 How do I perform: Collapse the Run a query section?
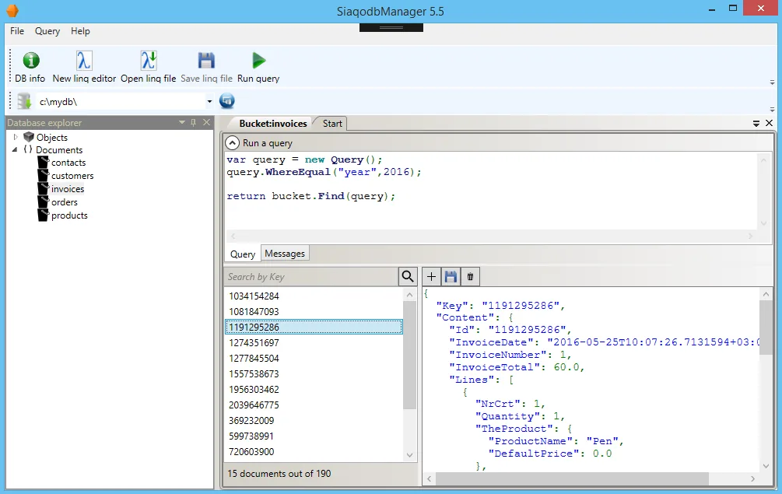click(233, 143)
